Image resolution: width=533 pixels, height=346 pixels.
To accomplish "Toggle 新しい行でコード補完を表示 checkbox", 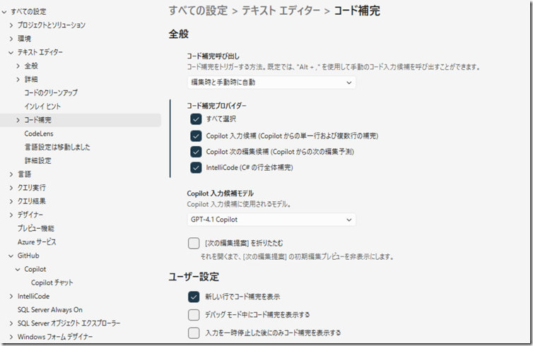I will pos(194,297).
